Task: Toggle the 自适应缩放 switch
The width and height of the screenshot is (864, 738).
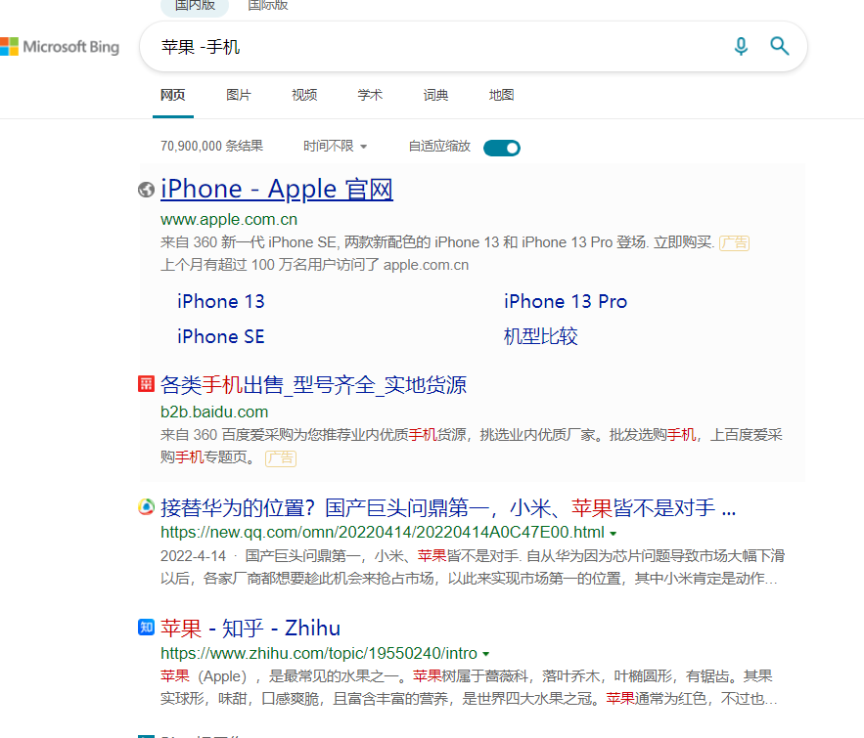Action: pos(501,148)
